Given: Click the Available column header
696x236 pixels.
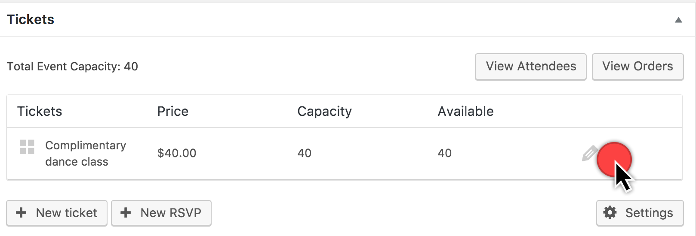Looking at the screenshot, I should pos(465,112).
